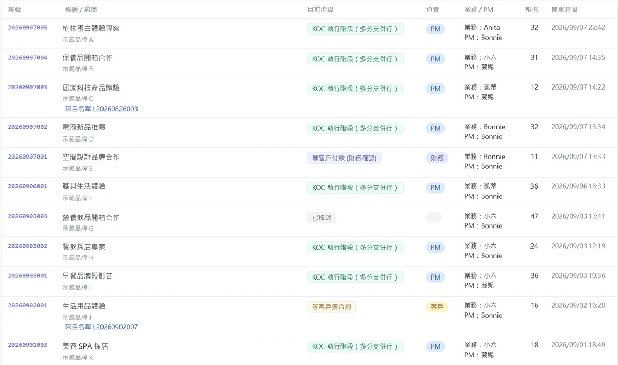This screenshot has height=365, width=618.
Task: Click the 業務：Anita text
Action: tap(482, 28)
